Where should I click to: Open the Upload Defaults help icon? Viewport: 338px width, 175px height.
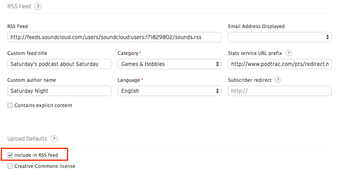[x=54, y=139]
